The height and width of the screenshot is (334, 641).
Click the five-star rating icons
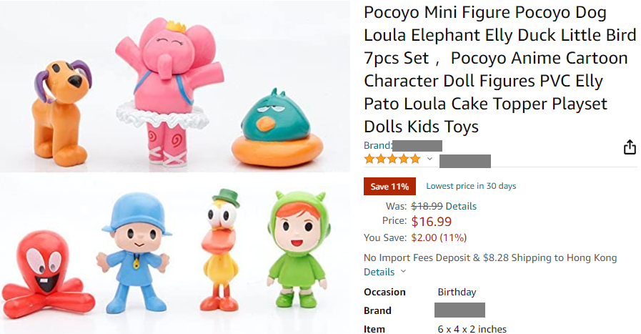click(x=392, y=159)
